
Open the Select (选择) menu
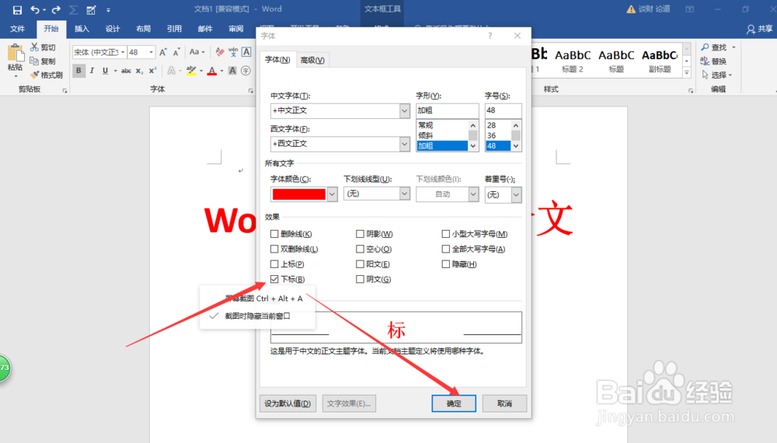[717, 75]
